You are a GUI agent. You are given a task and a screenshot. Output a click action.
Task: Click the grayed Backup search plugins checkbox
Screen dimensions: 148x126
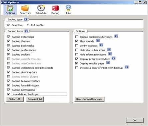8,76
